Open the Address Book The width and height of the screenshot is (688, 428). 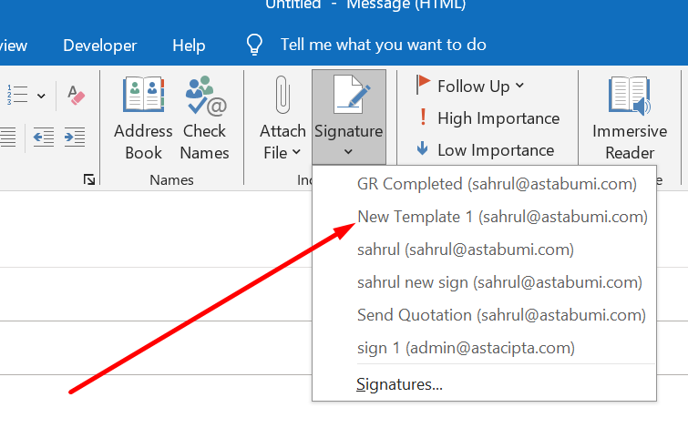[143, 118]
